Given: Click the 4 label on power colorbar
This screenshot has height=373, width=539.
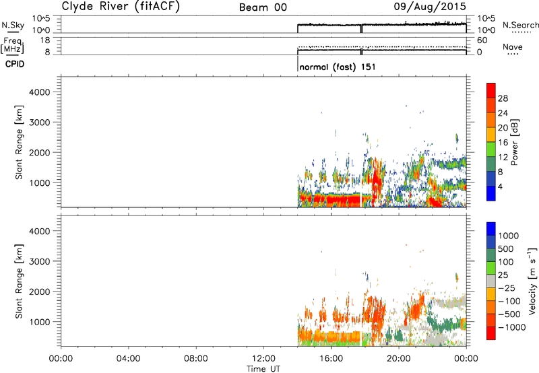Looking at the screenshot, I should pos(500,186).
